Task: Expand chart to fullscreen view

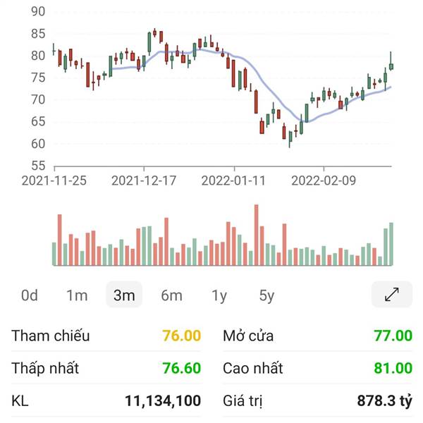Action: point(392,294)
